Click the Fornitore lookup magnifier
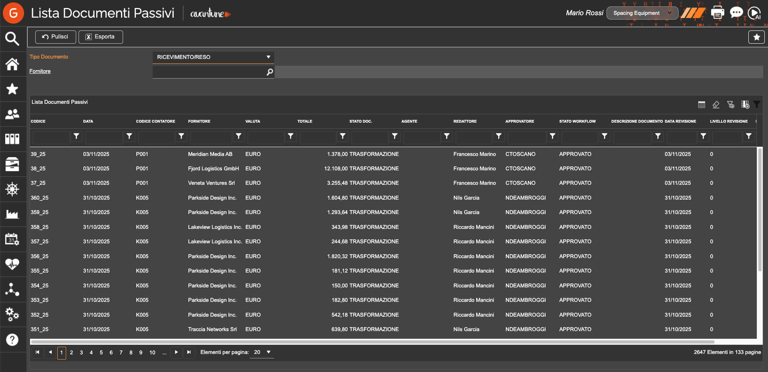 tap(270, 72)
